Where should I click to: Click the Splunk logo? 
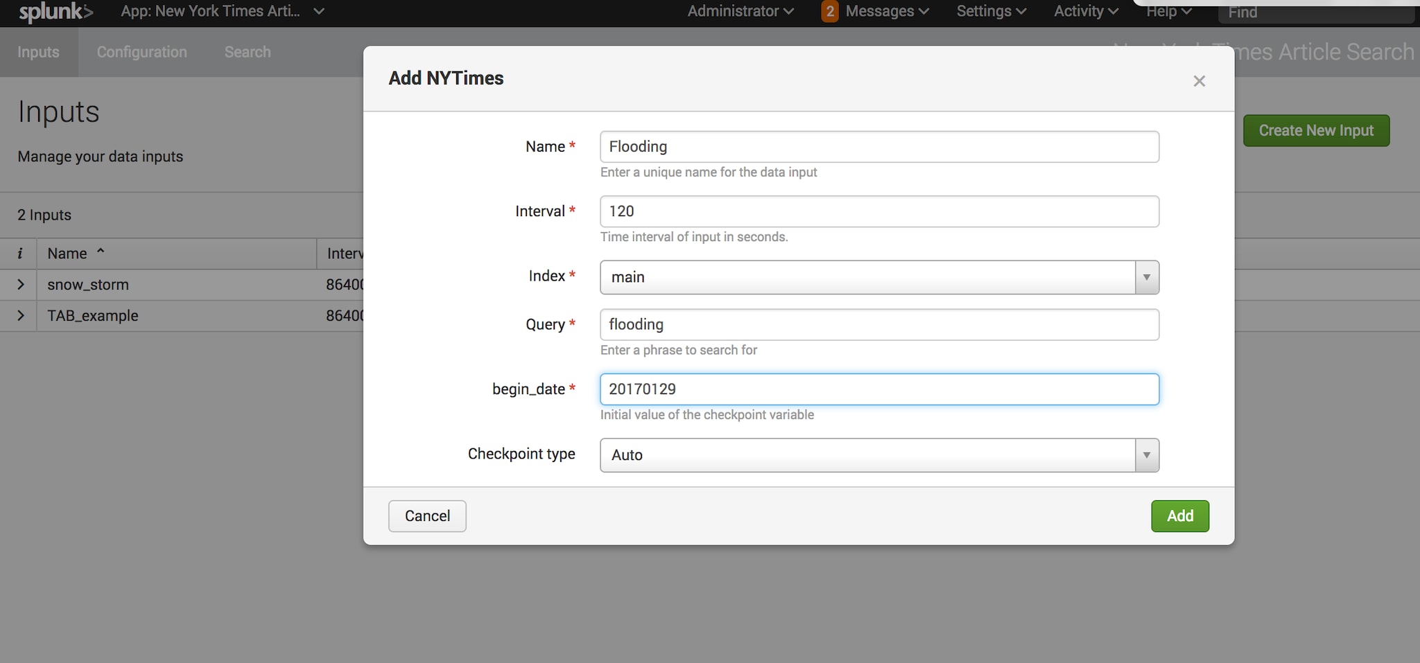55,12
